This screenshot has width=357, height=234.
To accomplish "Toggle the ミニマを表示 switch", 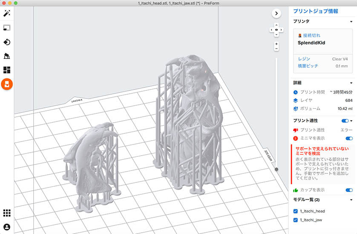I will click(349, 138).
